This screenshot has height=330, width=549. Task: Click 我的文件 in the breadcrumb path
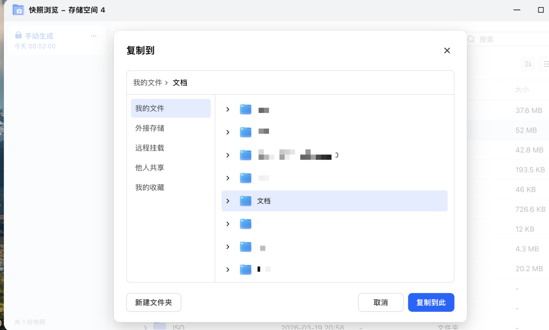147,83
